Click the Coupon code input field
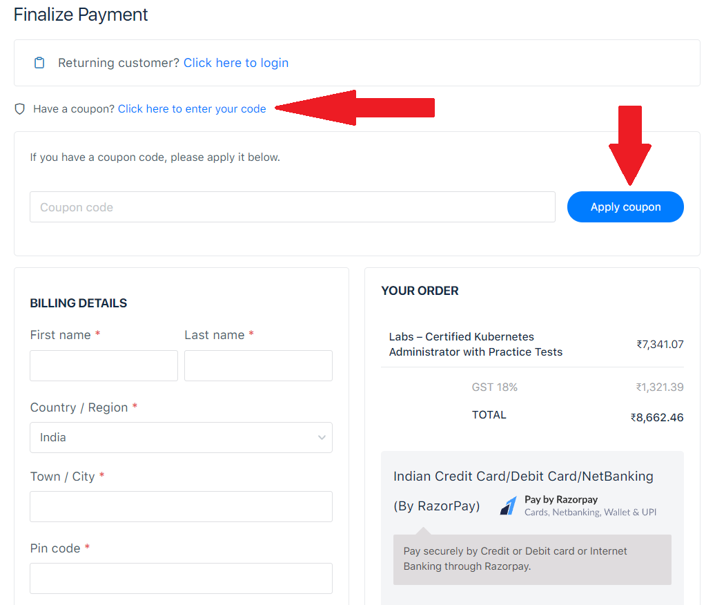 pos(292,207)
